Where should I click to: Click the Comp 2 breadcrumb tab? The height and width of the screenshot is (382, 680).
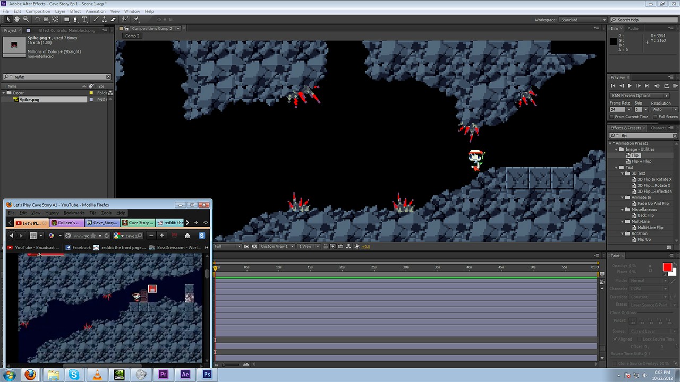pyautogui.click(x=132, y=36)
